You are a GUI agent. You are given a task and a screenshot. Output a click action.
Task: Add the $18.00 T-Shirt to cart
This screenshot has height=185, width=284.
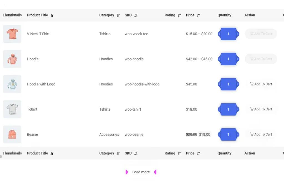click(x=261, y=109)
